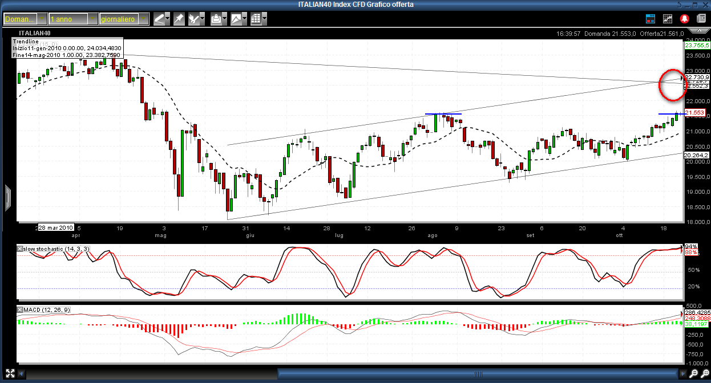Screen dimensions: 711x383
Task: Open the news feed icon
Action: [x=701, y=19]
